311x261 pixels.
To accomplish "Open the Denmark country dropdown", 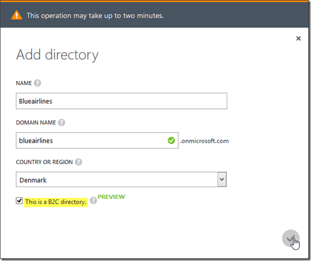I will pos(121,180).
